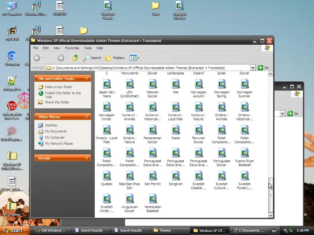314x235 pixels.
Task: Open the Search pane from toolbar
Action: point(92,58)
